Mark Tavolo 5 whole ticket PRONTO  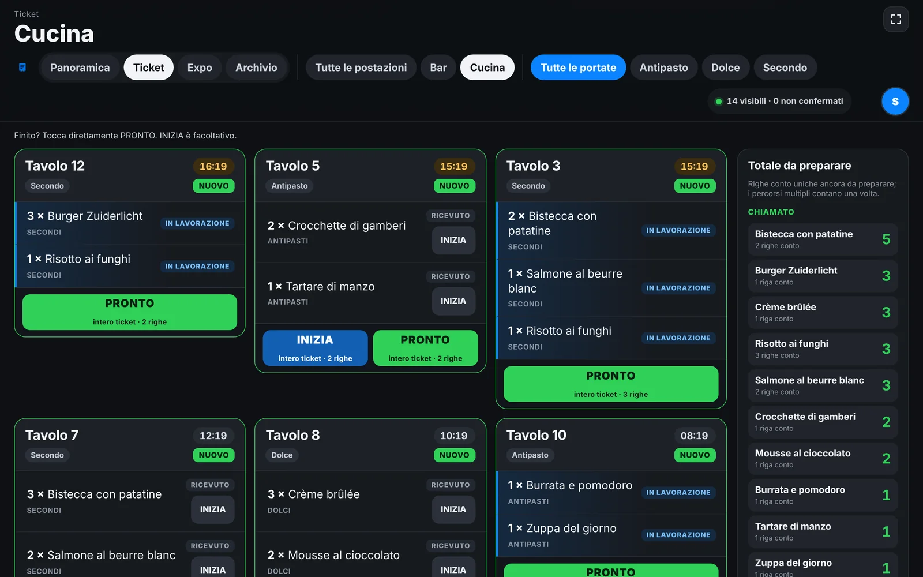[425, 348]
